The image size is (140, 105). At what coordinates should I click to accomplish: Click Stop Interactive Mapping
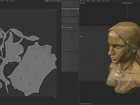(70, 22)
